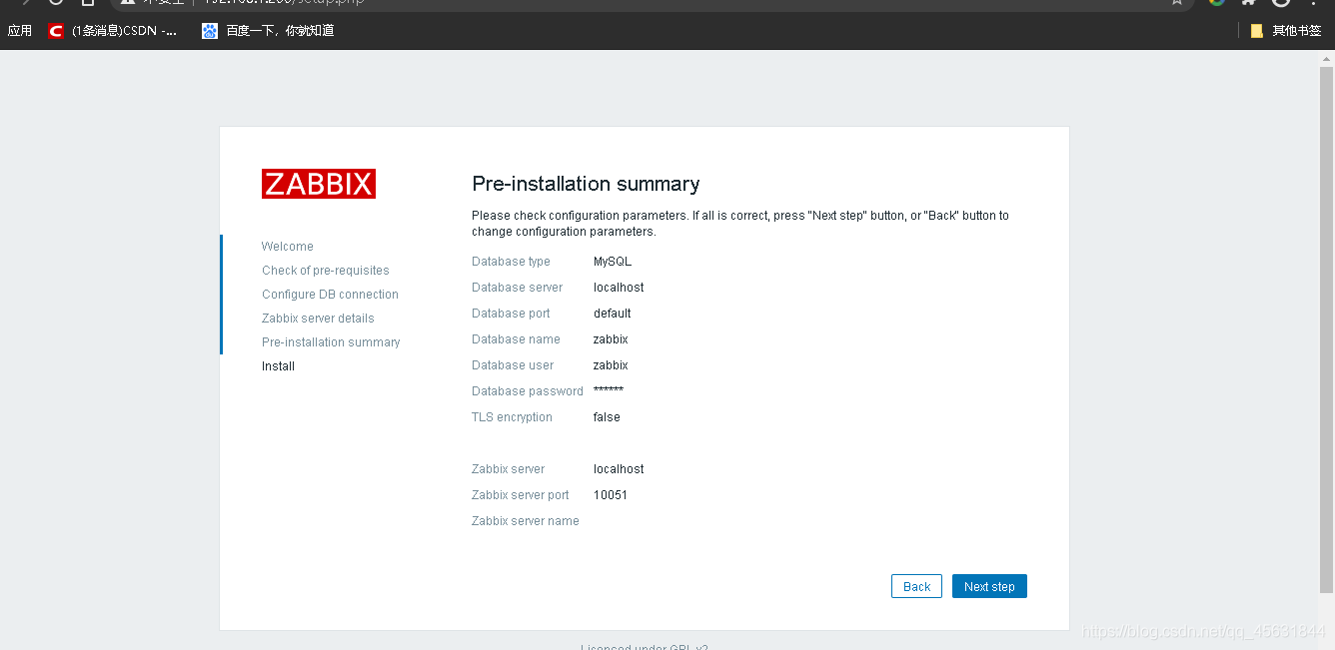Click the Database server localhost value
The height and width of the screenshot is (650, 1335).
619,288
